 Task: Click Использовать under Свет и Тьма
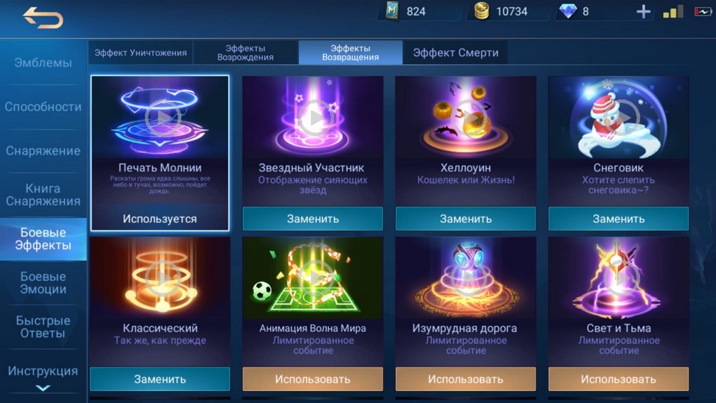618,379
